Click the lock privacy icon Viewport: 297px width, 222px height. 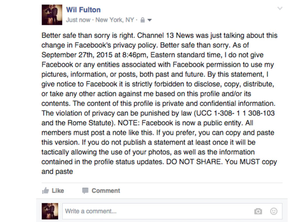point(142,20)
